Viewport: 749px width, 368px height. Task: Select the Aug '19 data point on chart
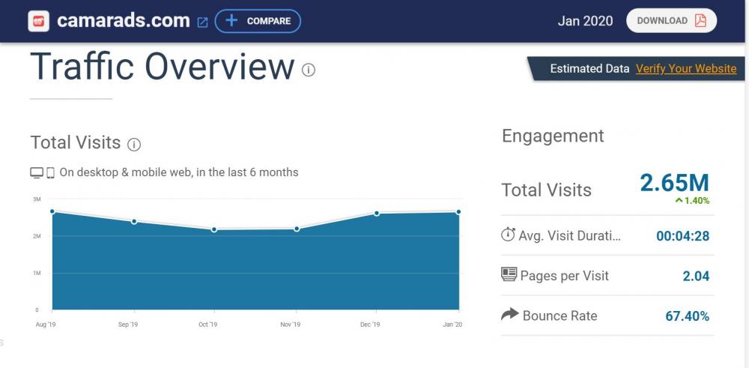(x=52, y=211)
